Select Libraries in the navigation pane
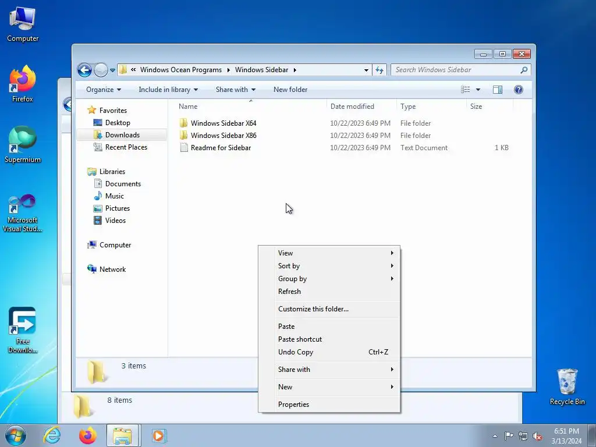Image resolution: width=596 pixels, height=447 pixels. point(112,172)
